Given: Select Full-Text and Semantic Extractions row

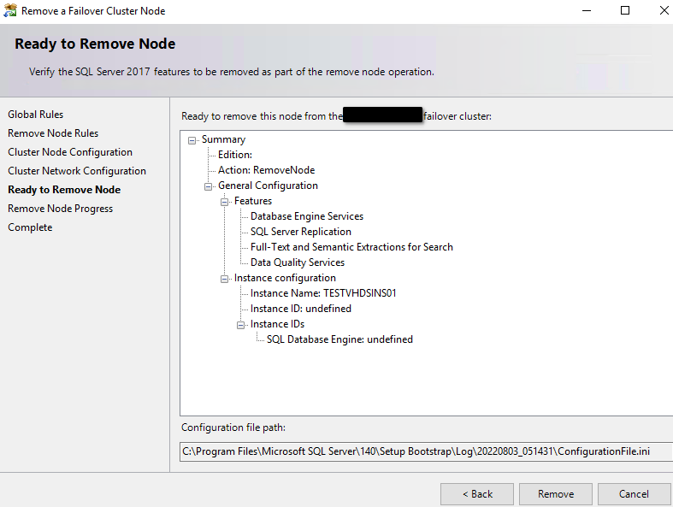Looking at the screenshot, I should tap(351, 247).
